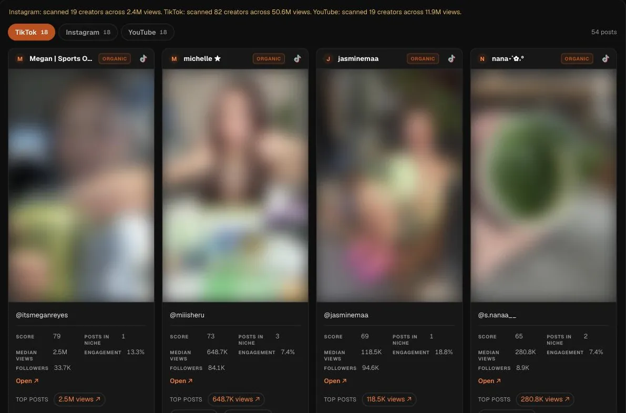Click score value 69
The width and height of the screenshot is (626, 413).
point(365,336)
